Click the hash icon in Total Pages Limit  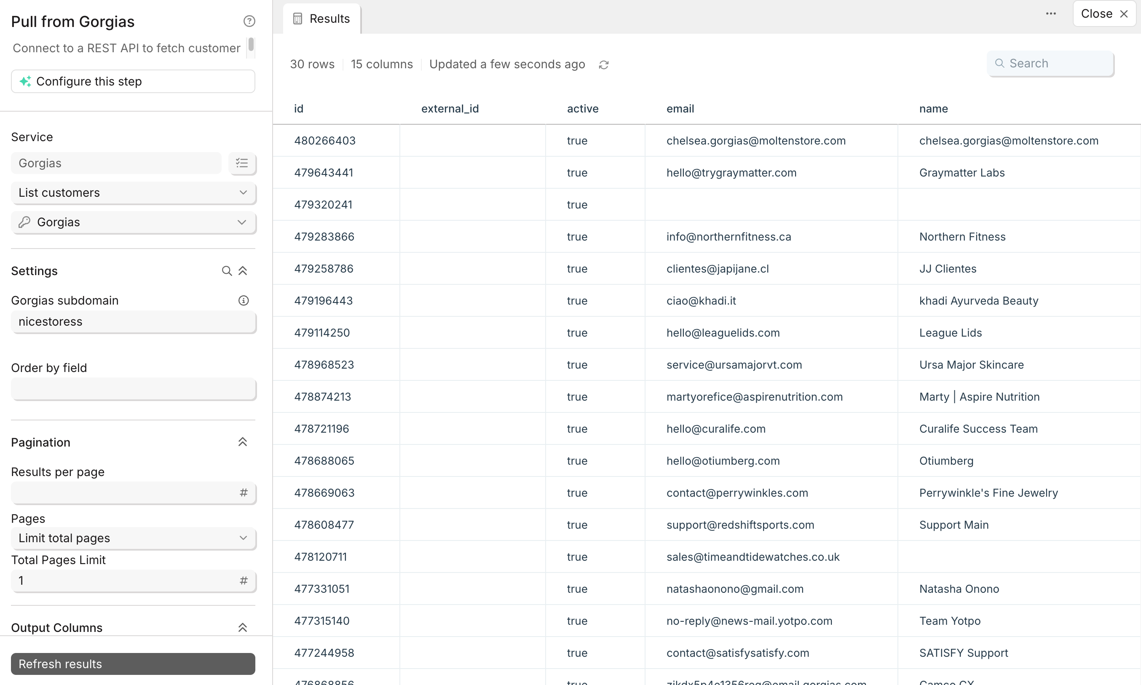click(244, 580)
